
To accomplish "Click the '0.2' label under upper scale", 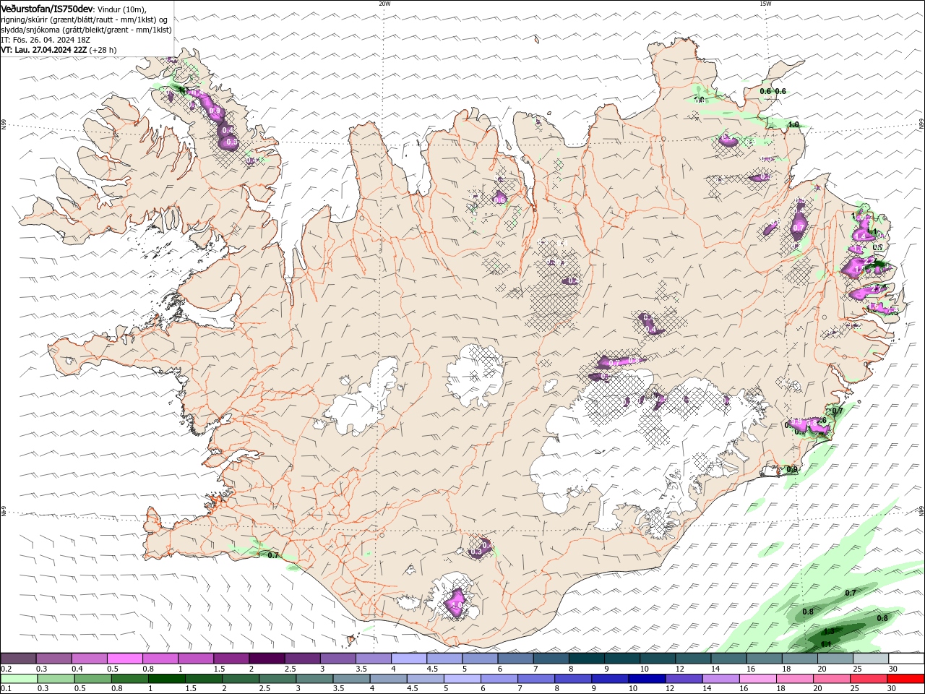I will click(6, 669).
